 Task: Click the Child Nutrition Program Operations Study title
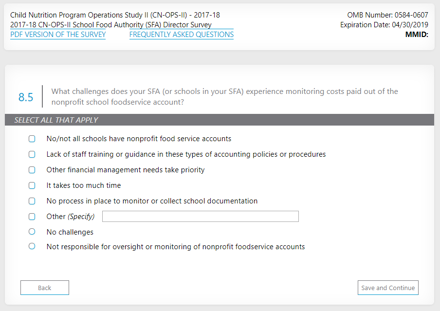pyautogui.click(x=115, y=15)
